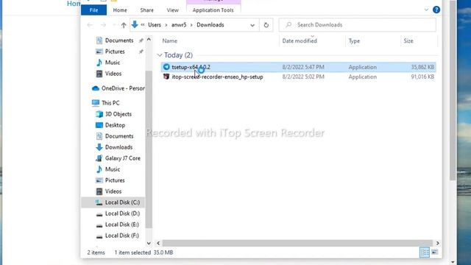Switch to the Home ribbon tab
471x265 pixels.
coord(120,10)
